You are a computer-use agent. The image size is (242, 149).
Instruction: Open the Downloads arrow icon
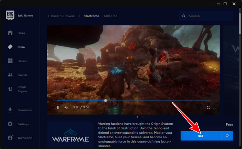point(10,110)
